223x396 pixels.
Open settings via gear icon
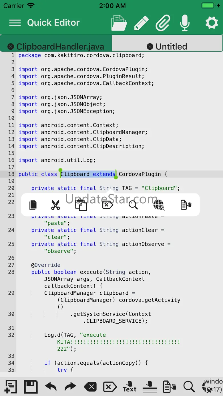click(212, 23)
